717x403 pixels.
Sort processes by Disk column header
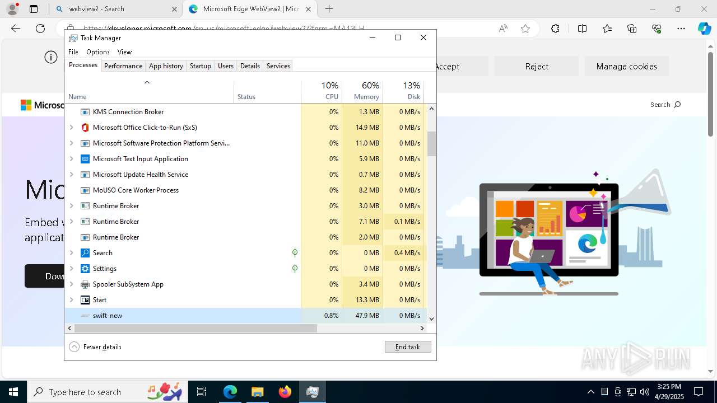[x=403, y=91]
